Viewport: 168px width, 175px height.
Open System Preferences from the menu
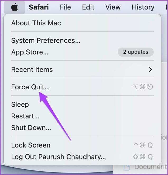tap(46, 40)
